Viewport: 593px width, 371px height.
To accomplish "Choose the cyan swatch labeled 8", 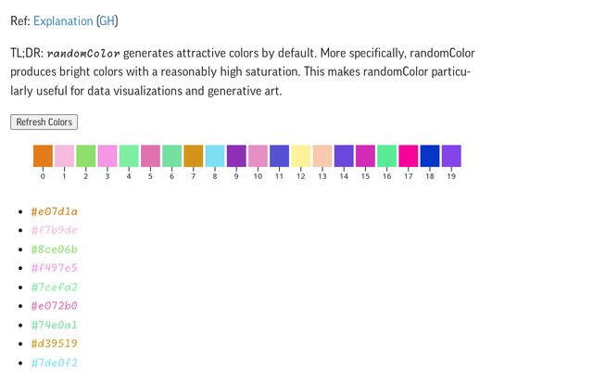I will point(215,156).
